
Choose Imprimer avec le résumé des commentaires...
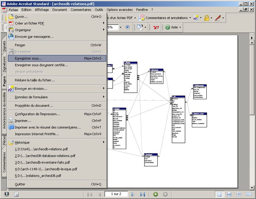57,127
